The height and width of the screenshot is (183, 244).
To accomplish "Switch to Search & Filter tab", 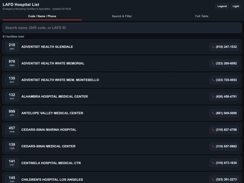I will point(122,16).
